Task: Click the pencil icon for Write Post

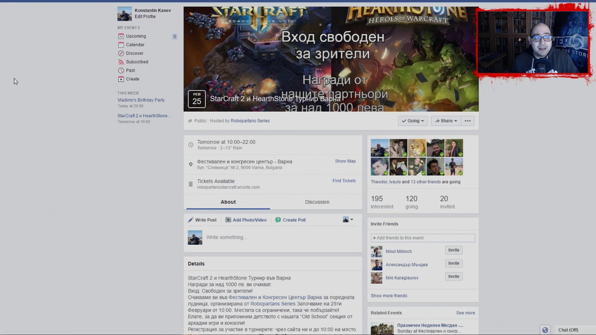Action: (x=190, y=220)
